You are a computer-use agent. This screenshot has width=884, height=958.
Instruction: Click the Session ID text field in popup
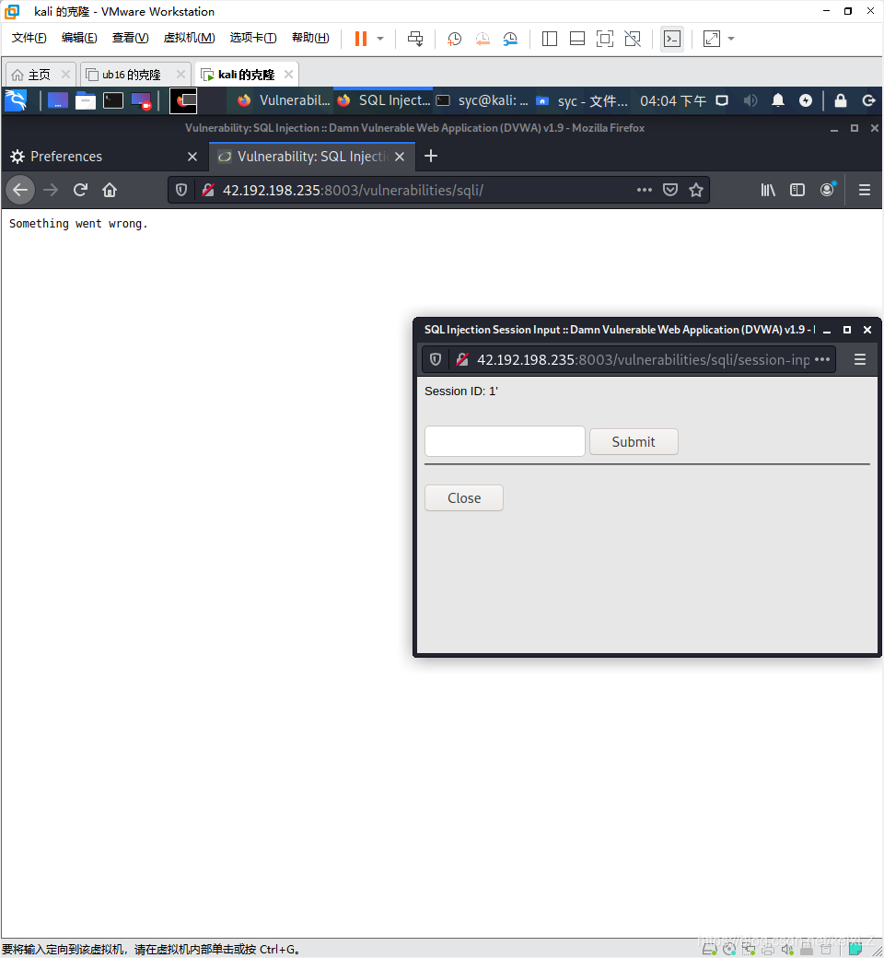coord(505,441)
